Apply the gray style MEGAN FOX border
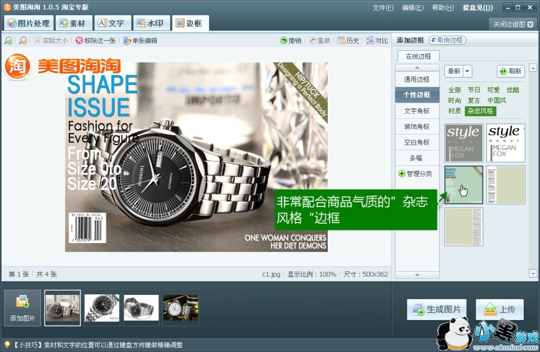Image resolution: width=540 pixels, height=352 pixels. [x=463, y=143]
